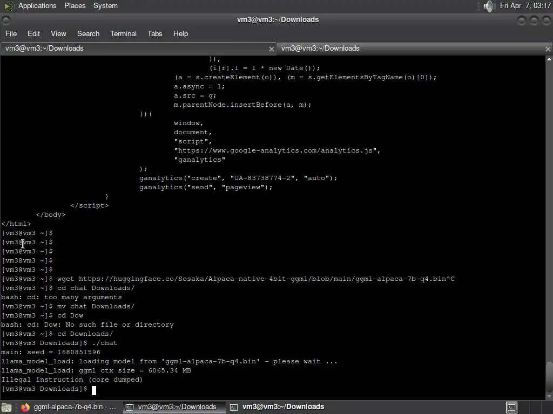Click the 'm.parentNode.insertBefore(a, m);' line
The image size is (553, 414).
coord(242,105)
